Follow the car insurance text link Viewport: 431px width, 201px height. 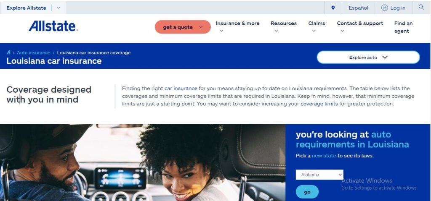coord(181,89)
